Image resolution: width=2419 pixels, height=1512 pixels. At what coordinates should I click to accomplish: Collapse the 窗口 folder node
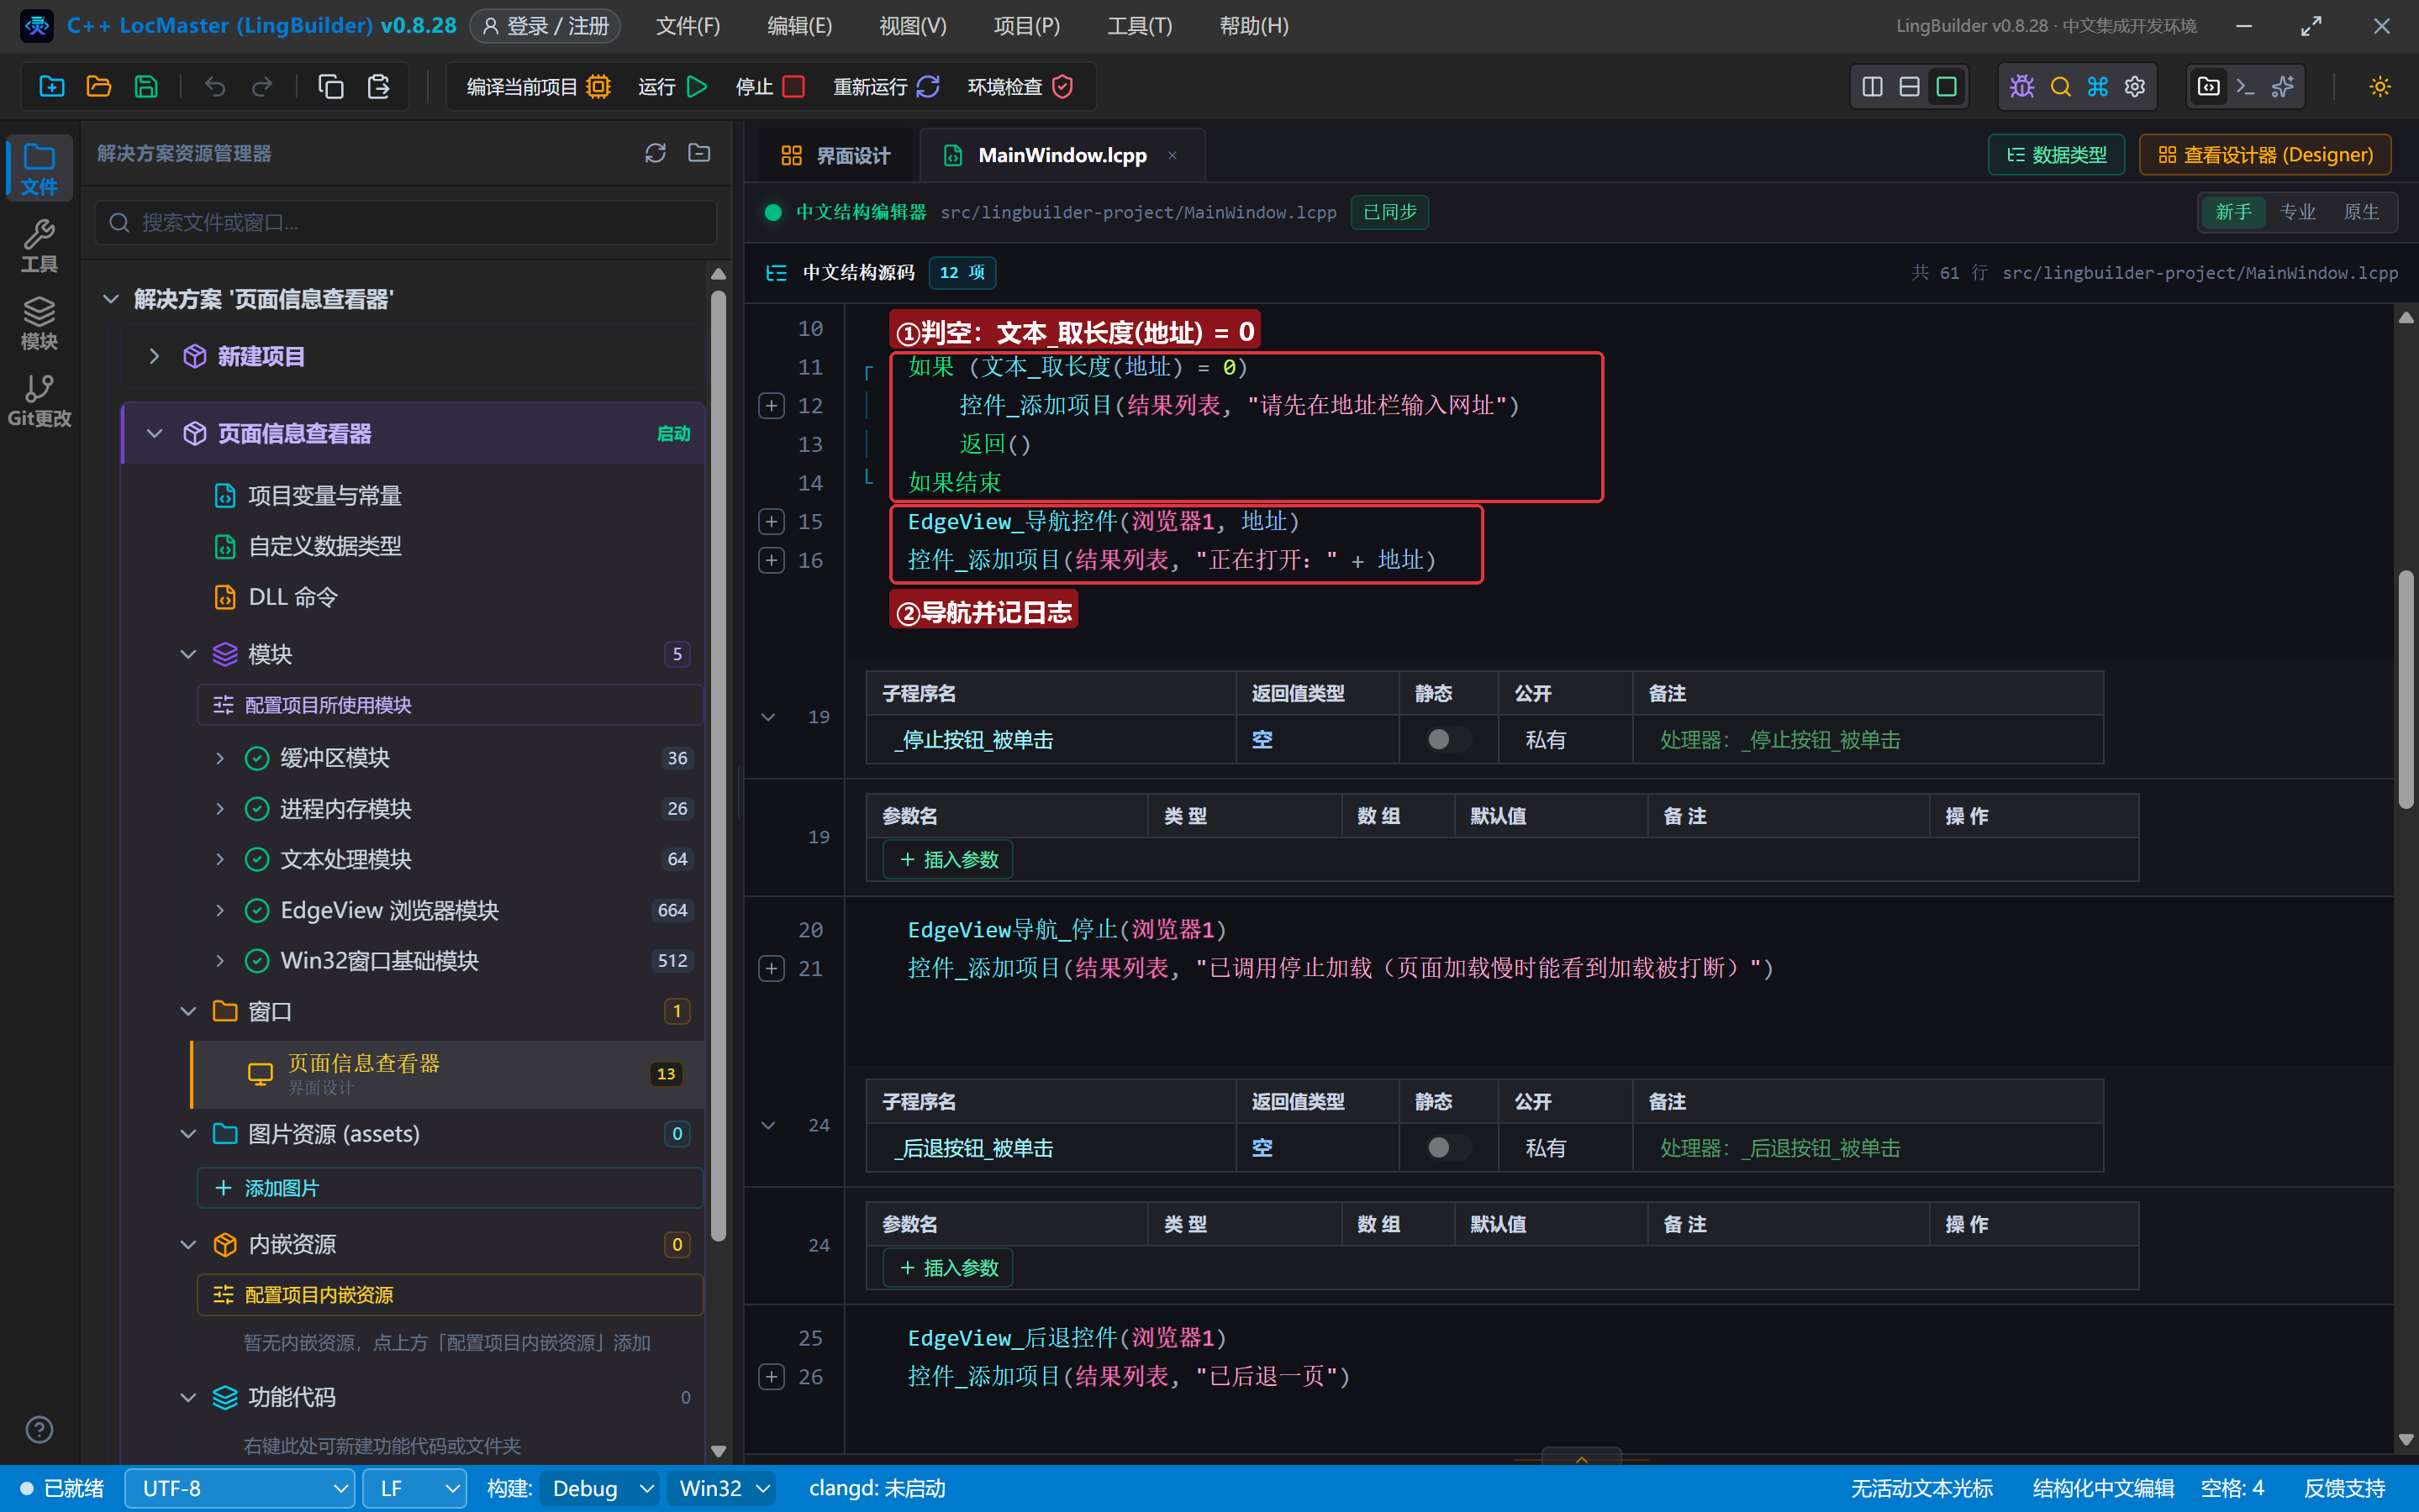[188, 1011]
